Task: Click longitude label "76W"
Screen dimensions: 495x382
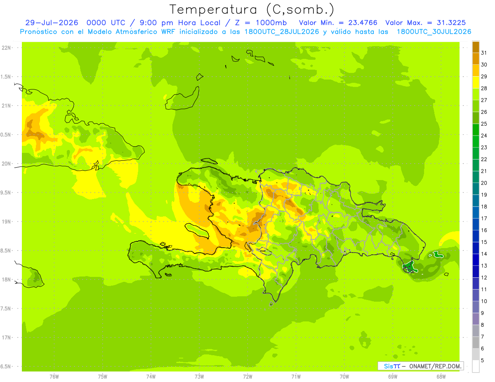Action: tap(54, 377)
